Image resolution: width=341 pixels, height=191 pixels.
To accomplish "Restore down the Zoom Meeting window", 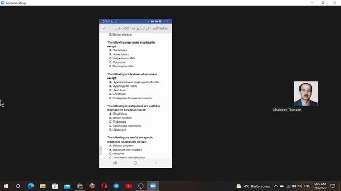I will click(x=323, y=3).
